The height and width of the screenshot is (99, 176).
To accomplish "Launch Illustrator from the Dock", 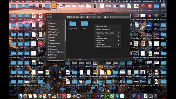I will (83, 96).
